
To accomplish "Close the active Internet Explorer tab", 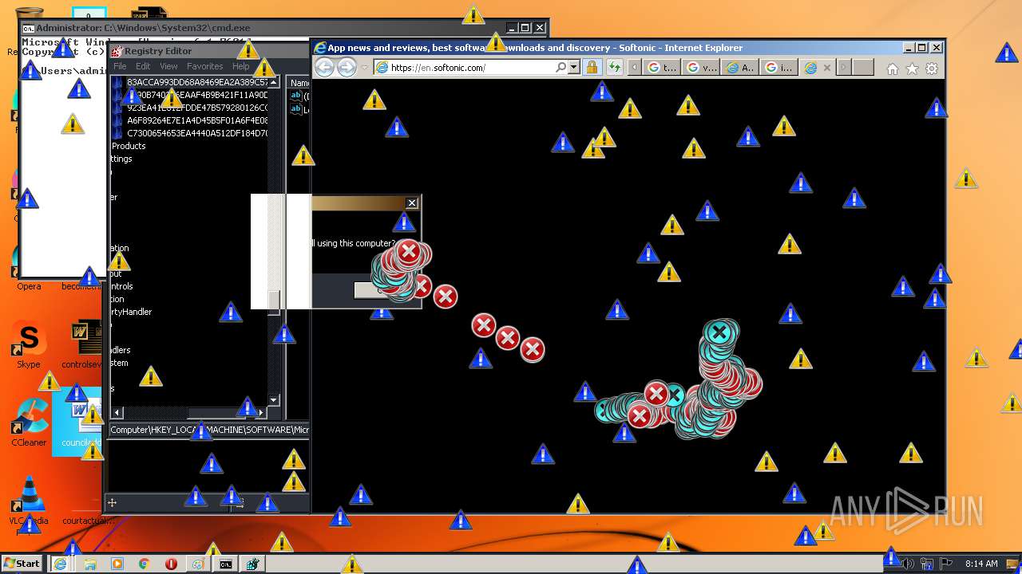I will (826, 68).
